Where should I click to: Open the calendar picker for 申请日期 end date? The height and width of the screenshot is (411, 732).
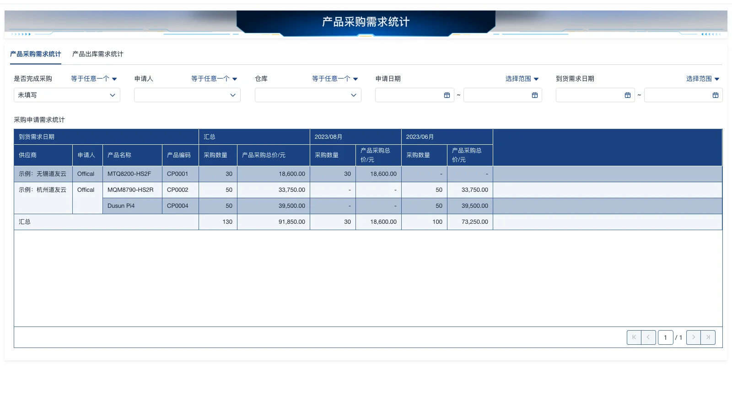point(535,95)
